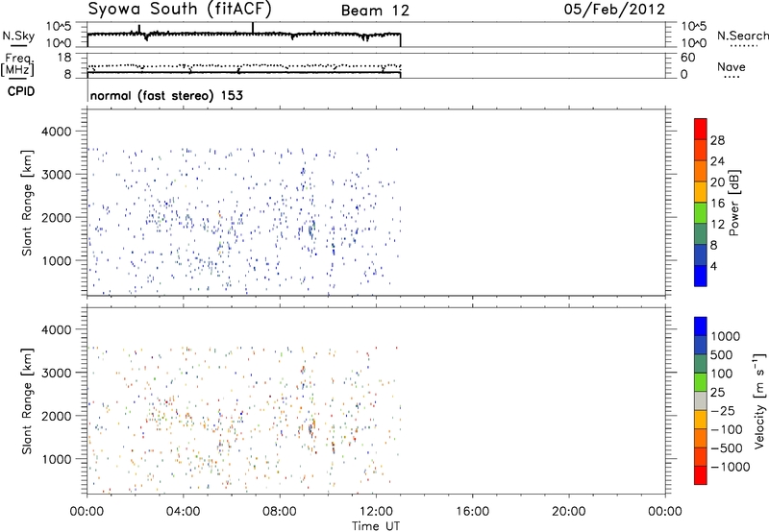
Task: Click the 2000 tick on the velocity panel
Action: coord(57,416)
